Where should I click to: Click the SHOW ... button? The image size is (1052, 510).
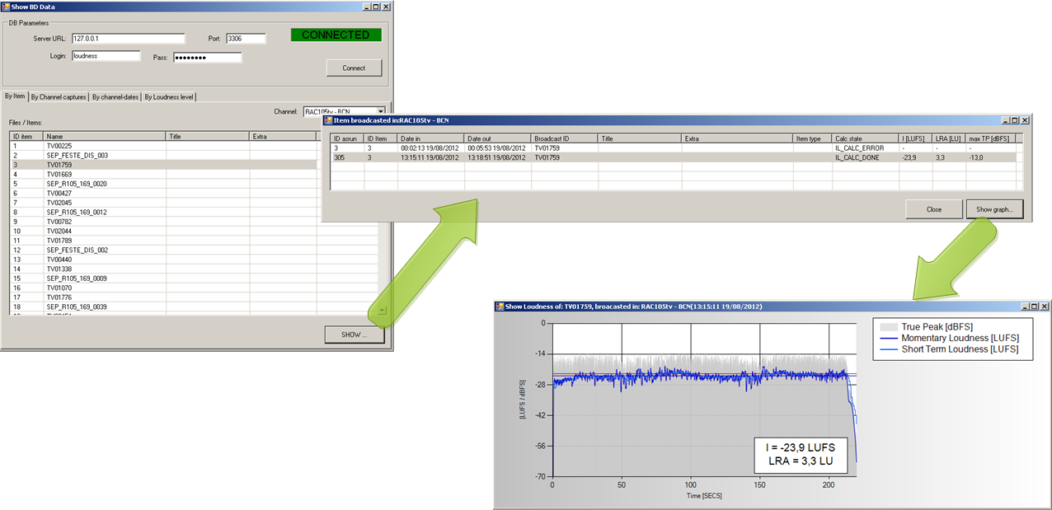coord(356,335)
